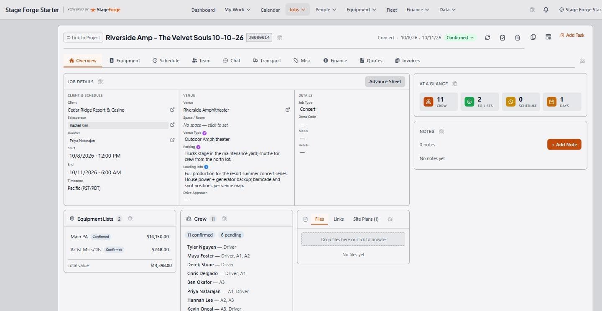This screenshot has height=311, width=602.
Task: Open the Fleet page
Action: 392,10
